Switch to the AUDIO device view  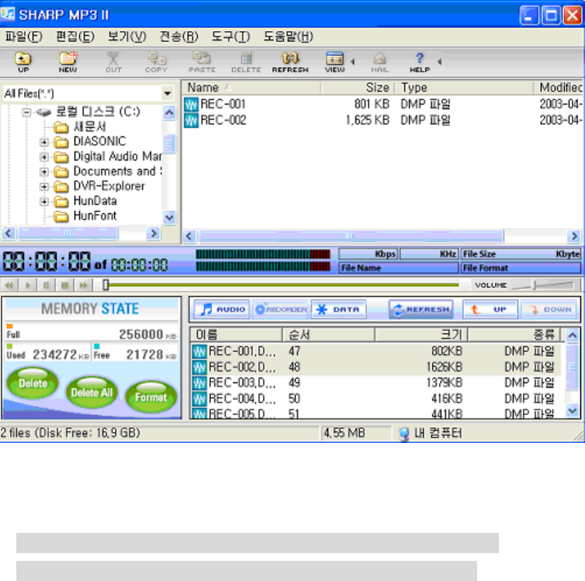tap(222, 310)
